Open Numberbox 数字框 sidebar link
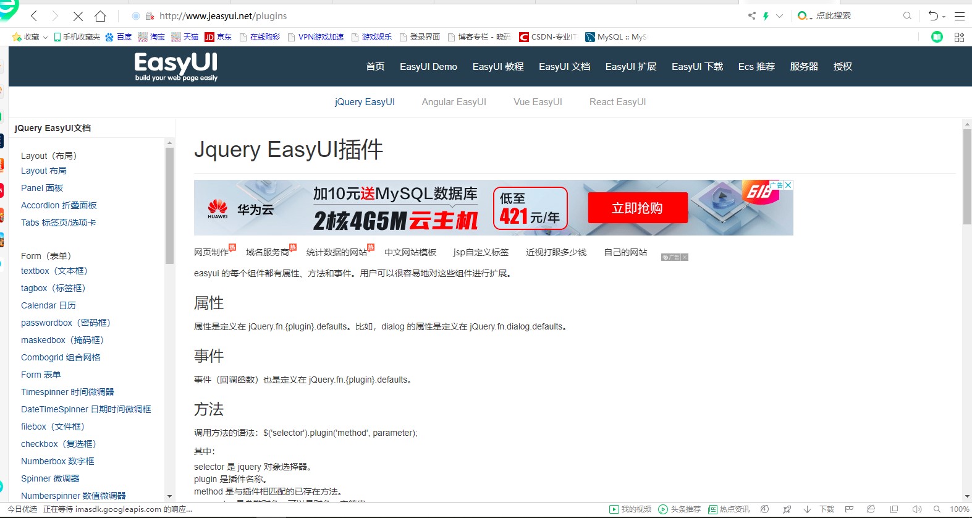972x518 pixels. pos(57,461)
